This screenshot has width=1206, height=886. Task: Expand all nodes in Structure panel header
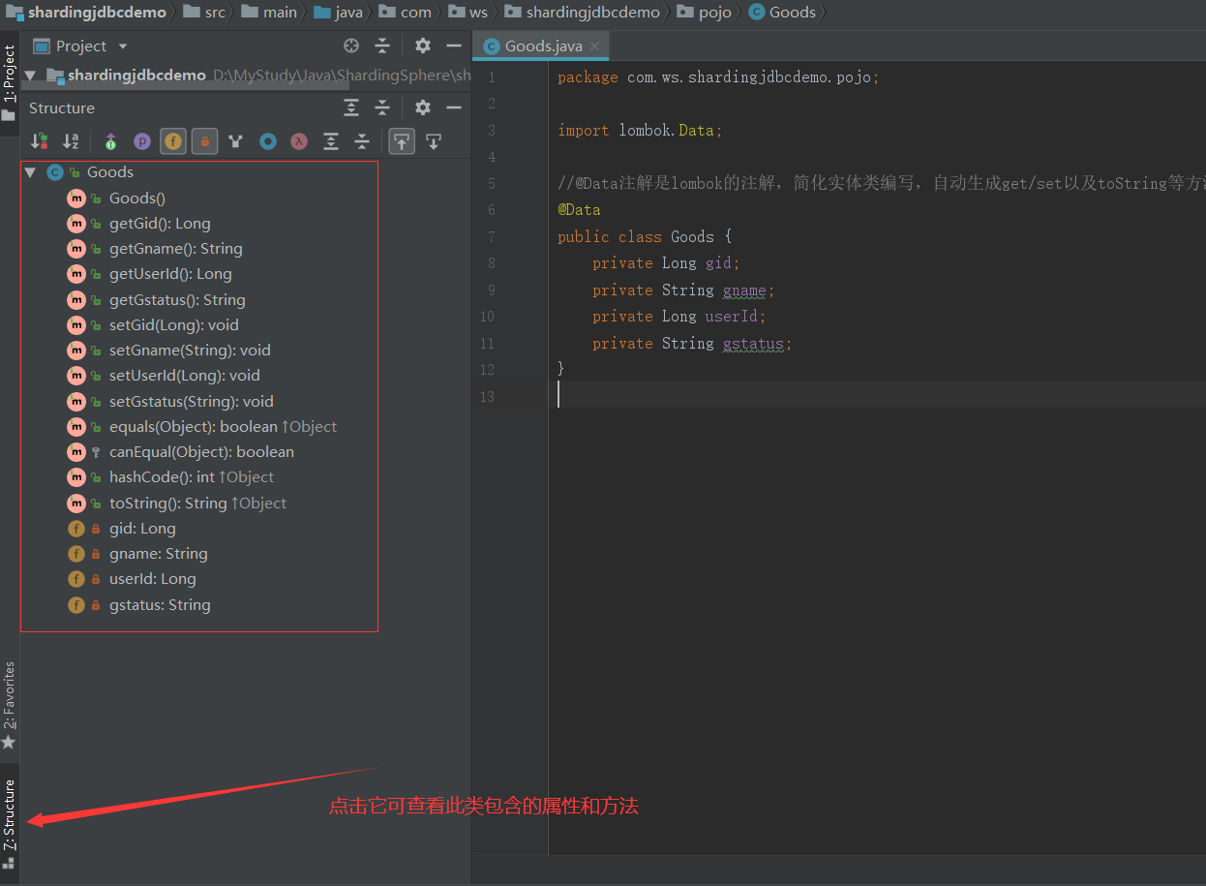351,107
